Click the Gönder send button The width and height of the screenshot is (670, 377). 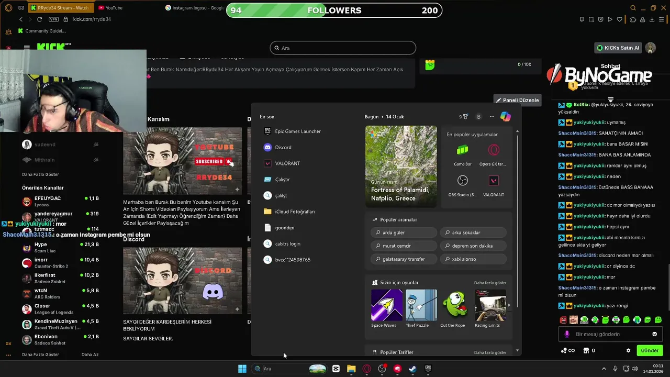tap(650, 351)
